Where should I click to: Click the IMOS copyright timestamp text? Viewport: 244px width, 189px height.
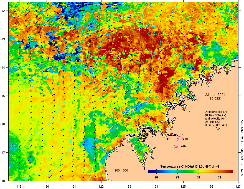point(242,148)
